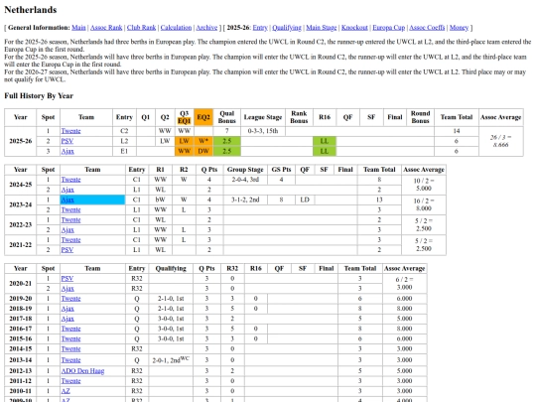Open ADO Den Haag team link
This screenshot has width=536, height=402.
82,371
